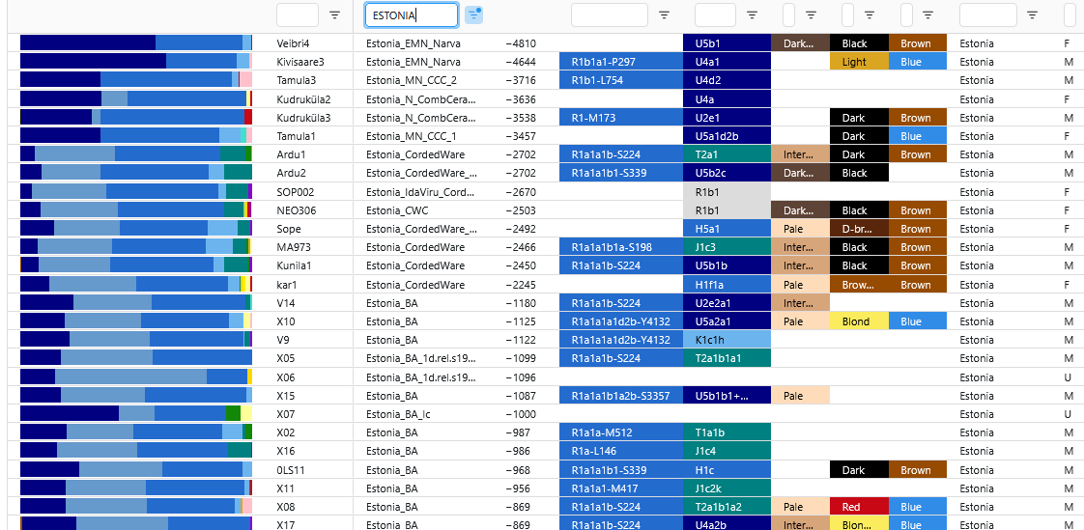
Task: Click filter input above sample names
Action: click(x=297, y=14)
